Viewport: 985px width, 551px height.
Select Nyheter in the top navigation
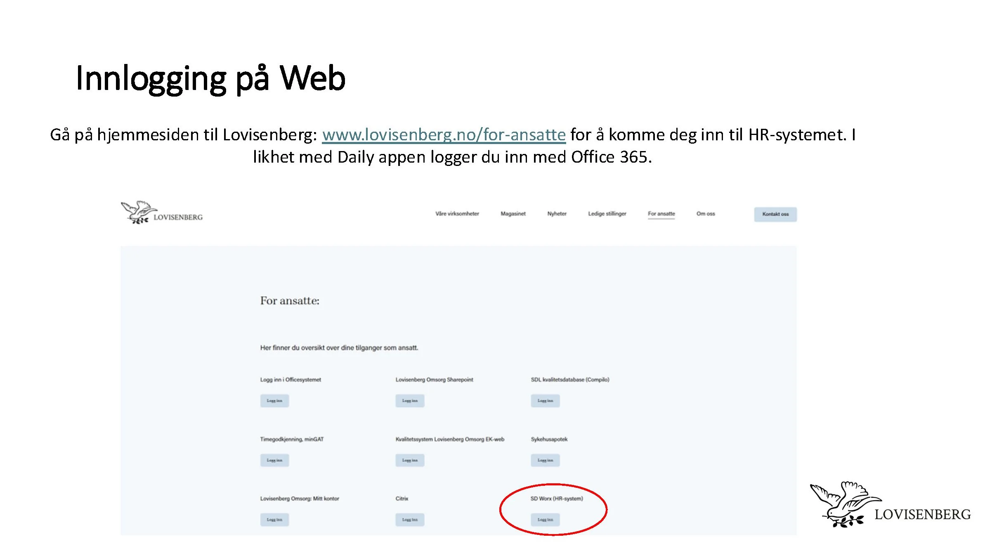557,214
